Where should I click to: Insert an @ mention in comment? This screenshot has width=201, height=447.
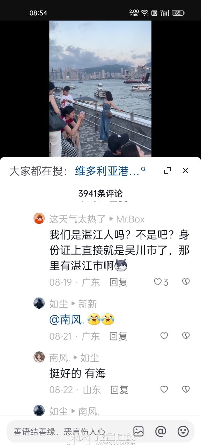[161, 431]
